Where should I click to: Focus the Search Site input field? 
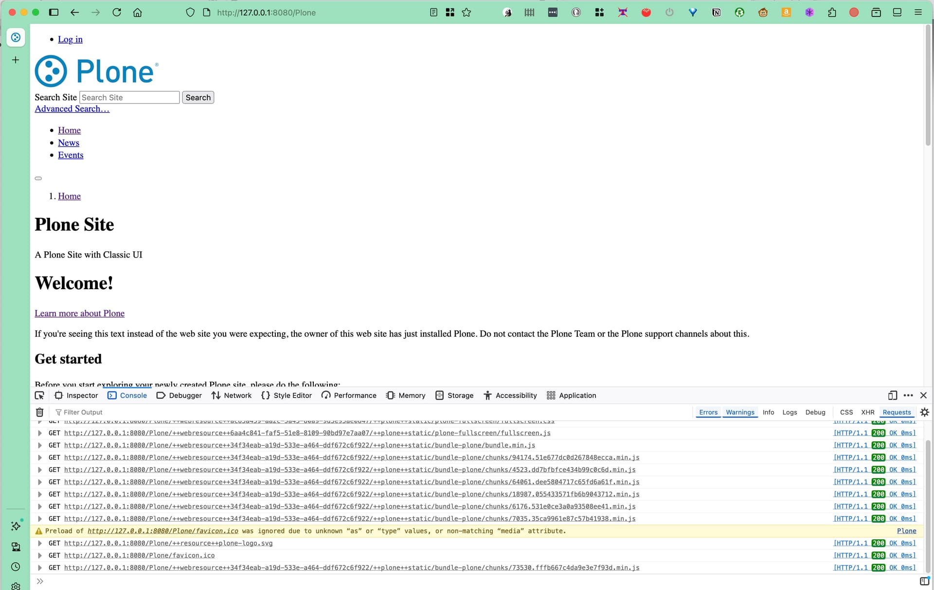click(129, 98)
